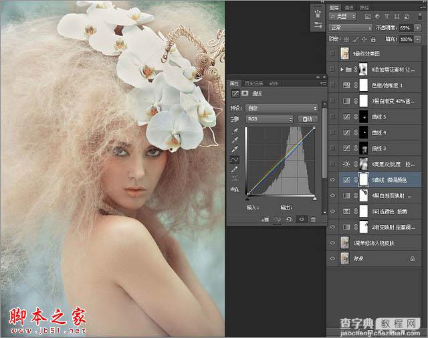Click the on-image adjustment hand tool in Curves
Image resolution: width=428 pixels, height=338 pixels.
[x=235, y=119]
